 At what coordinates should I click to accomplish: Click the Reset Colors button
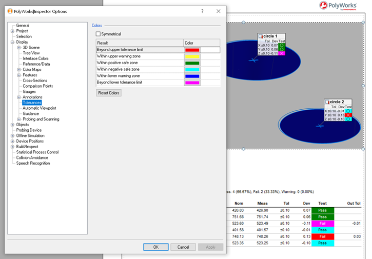click(109, 93)
